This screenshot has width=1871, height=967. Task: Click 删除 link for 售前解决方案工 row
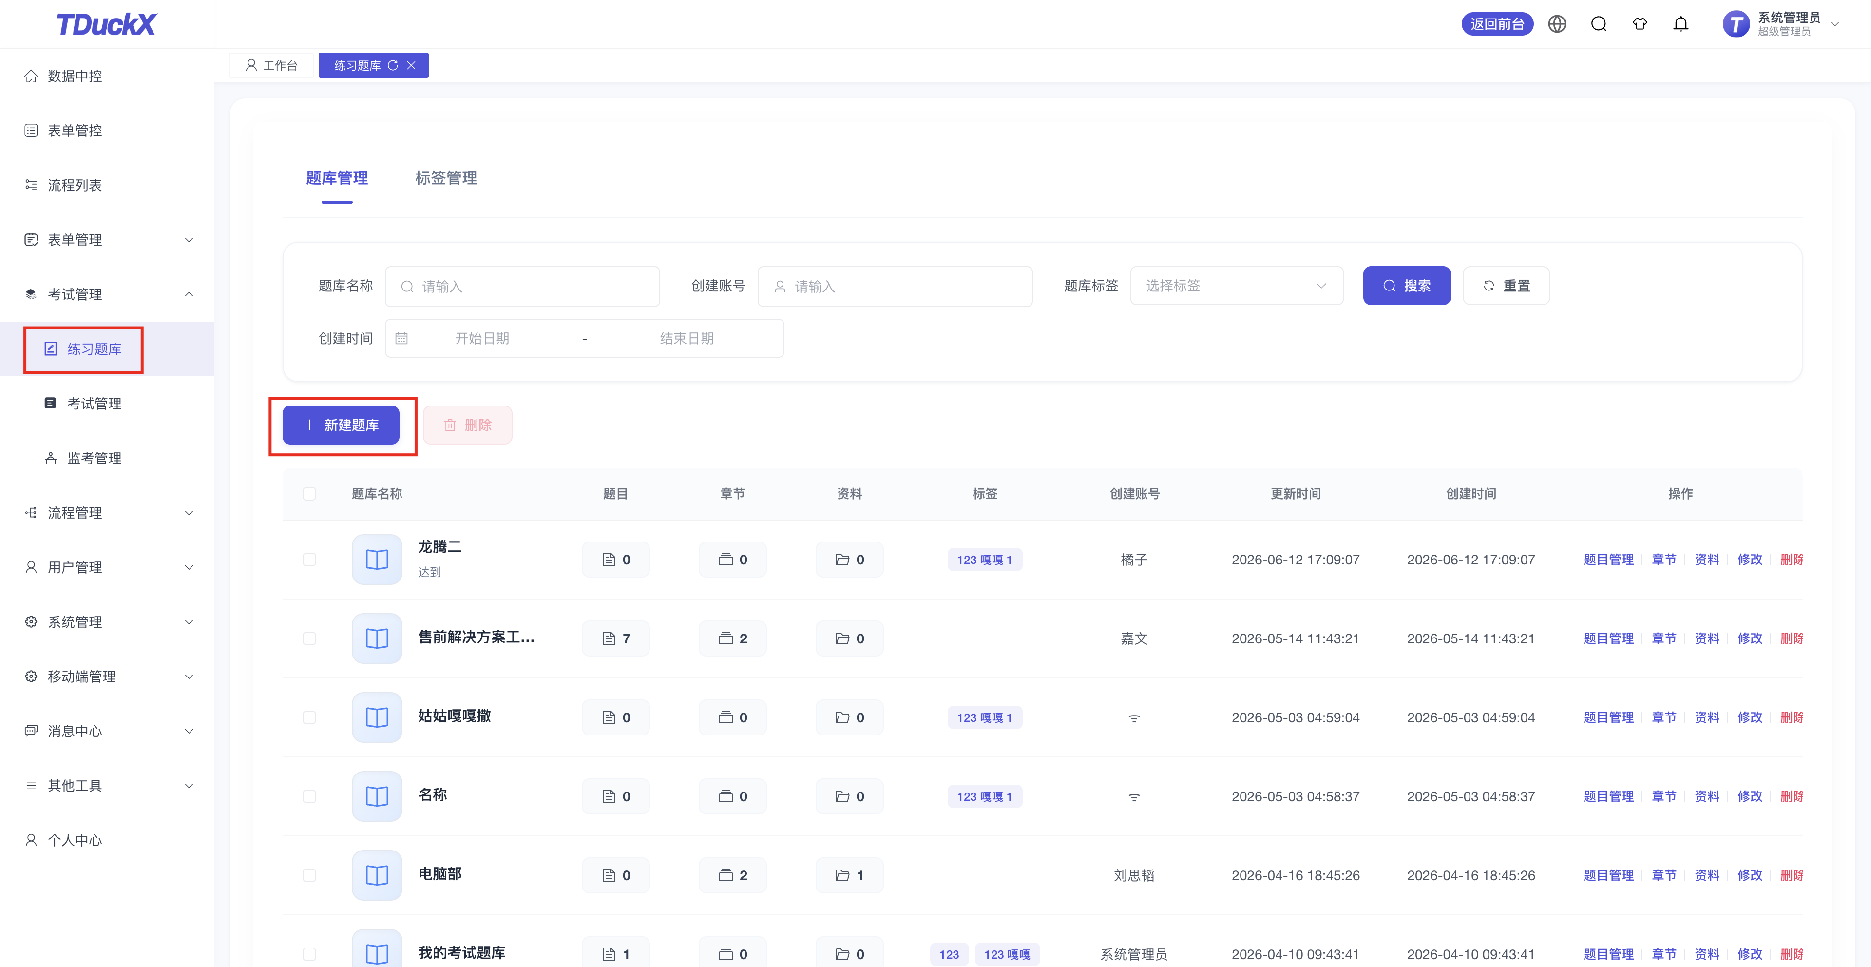[x=1791, y=638]
